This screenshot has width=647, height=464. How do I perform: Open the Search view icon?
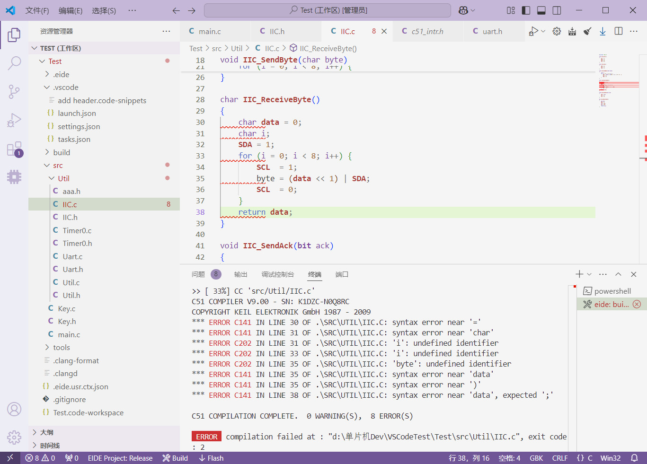click(14, 63)
